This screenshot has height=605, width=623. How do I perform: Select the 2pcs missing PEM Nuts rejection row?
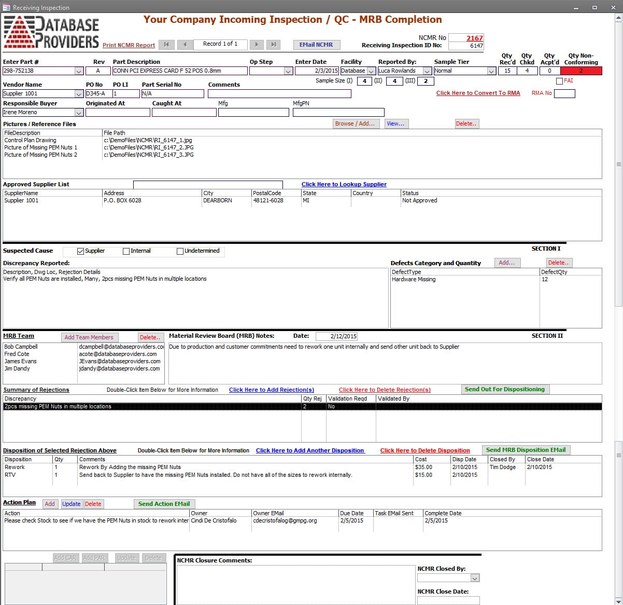click(x=302, y=406)
